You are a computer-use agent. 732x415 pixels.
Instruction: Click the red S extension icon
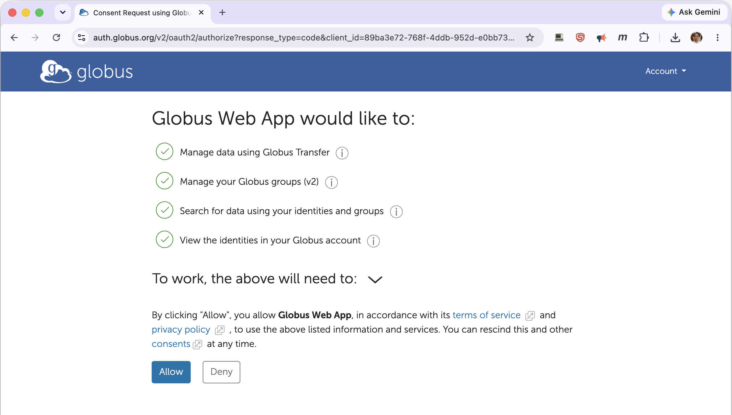[580, 38]
